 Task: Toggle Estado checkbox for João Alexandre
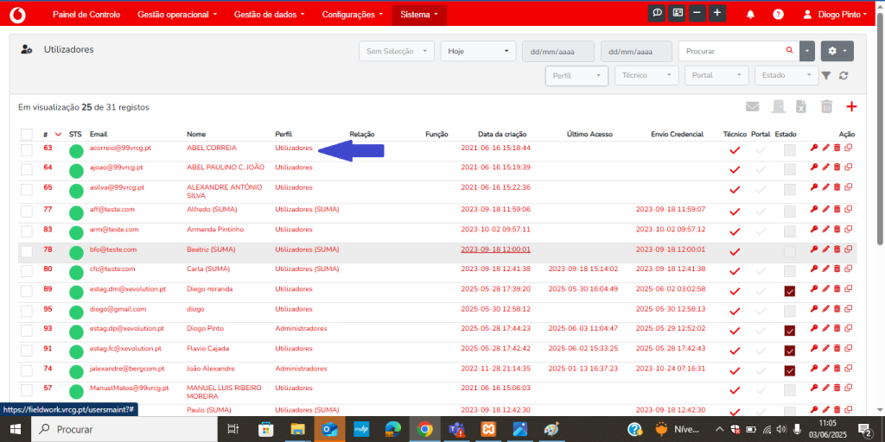(790, 371)
